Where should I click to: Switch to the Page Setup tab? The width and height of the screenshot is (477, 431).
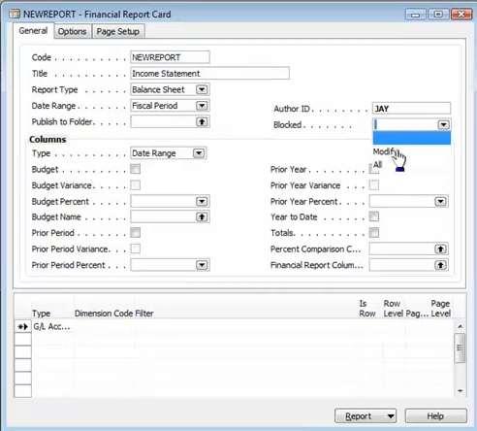118,31
